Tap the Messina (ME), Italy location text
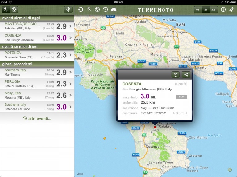 (x=18, y=98)
